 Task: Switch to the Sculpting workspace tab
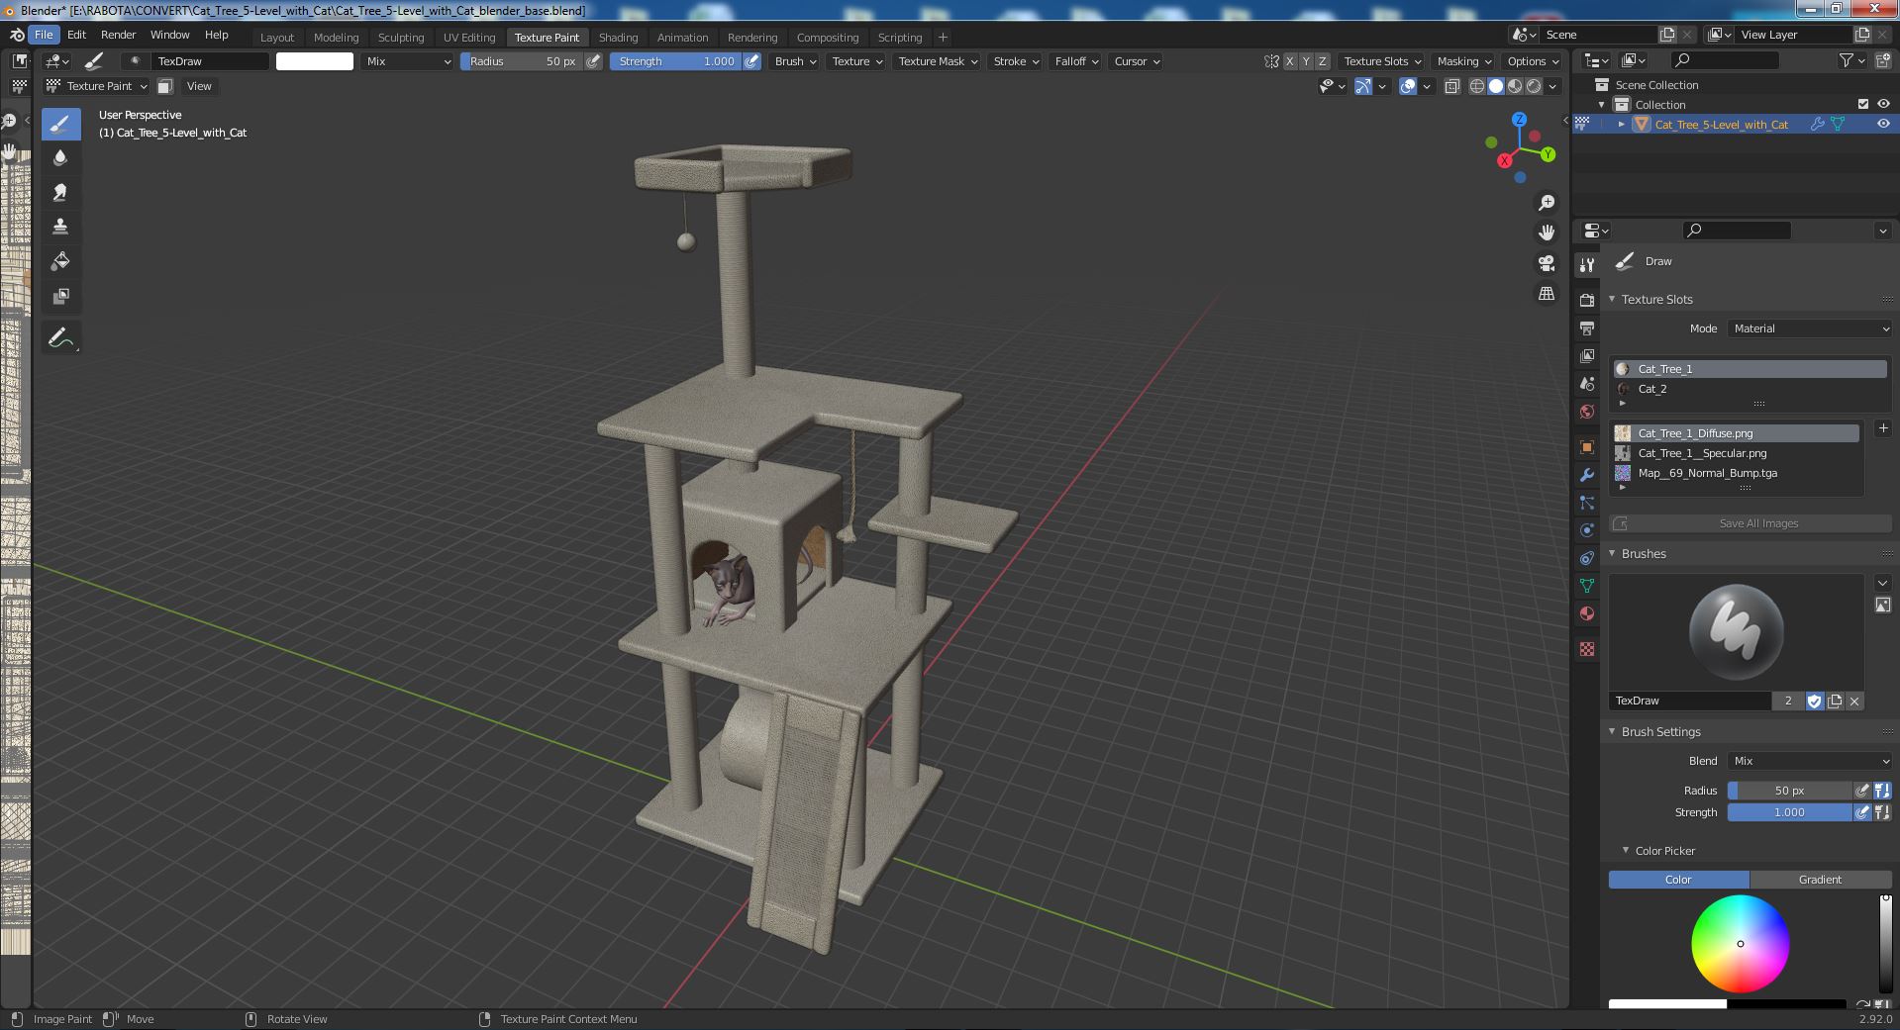pyautogui.click(x=401, y=38)
